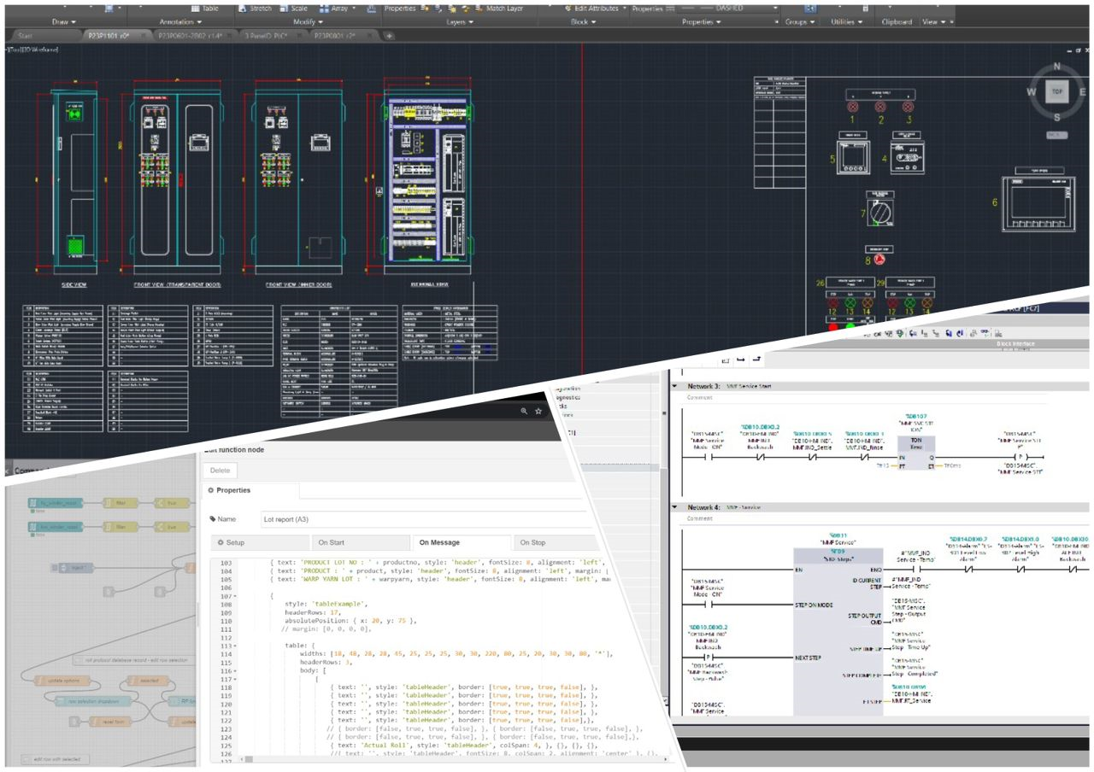Insert open branch icon in ladder toolbar
Screen dimensions: 1094x772
[x=741, y=360]
